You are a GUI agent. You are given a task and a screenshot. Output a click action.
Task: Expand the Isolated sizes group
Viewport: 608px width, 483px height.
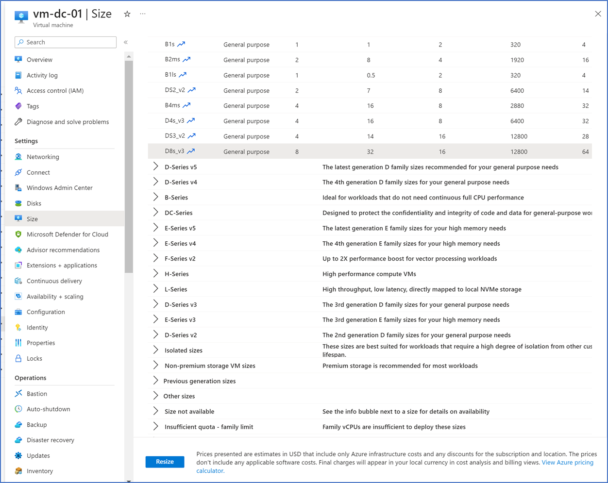(155, 350)
